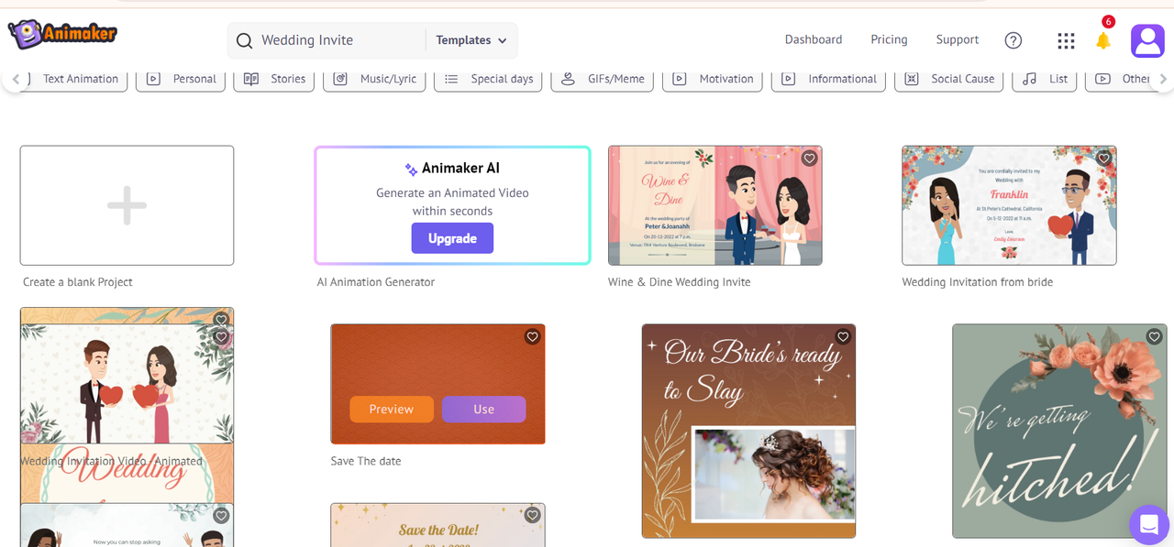Create a blank project tile
The image size is (1174, 547).
127,205
